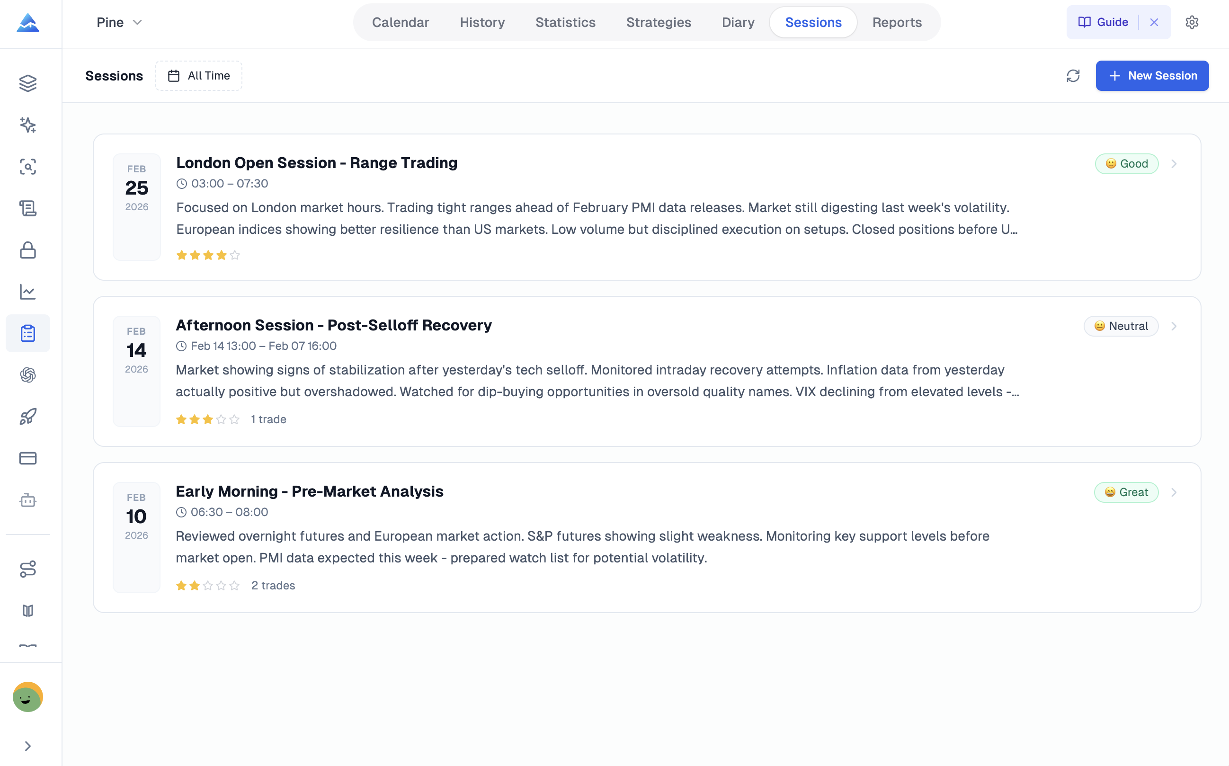Open the robot bot sidebar icon

[x=28, y=500]
